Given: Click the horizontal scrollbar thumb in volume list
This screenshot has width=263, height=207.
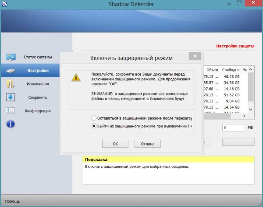Looking at the screenshot, I should click(x=217, y=116).
